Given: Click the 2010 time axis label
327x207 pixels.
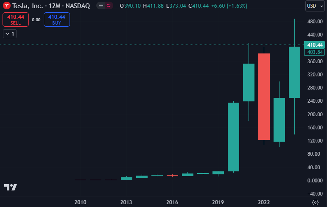Looking at the screenshot, I should click(x=80, y=202).
